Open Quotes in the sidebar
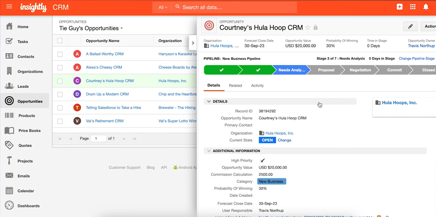This screenshot has height=217, width=436. point(24,145)
